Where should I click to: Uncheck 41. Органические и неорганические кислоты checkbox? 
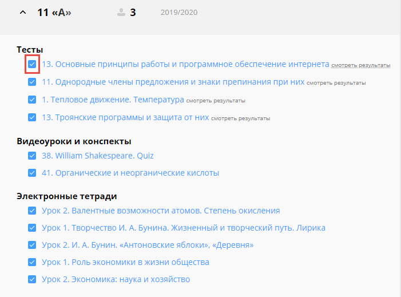tap(32, 173)
